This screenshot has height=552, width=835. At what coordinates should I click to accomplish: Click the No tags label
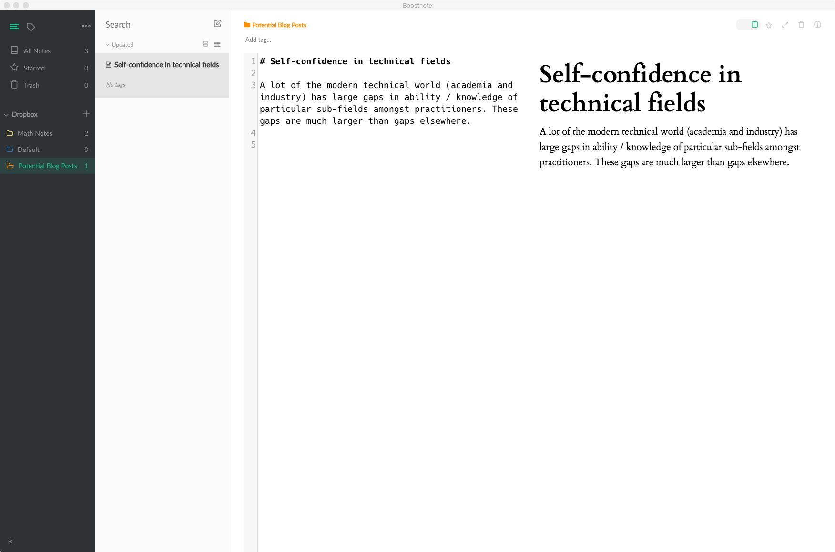pyautogui.click(x=116, y=85)
